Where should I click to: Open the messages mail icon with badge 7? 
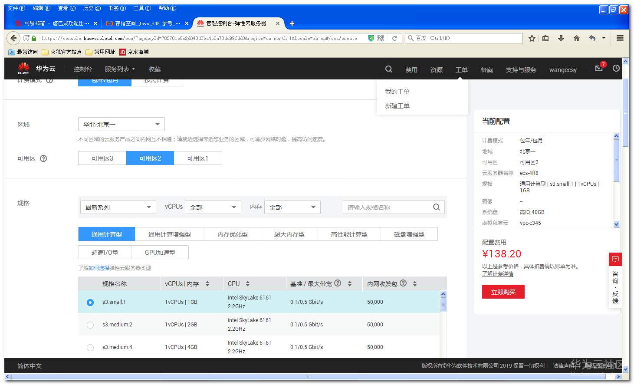pyautogui.click(x=599, y=68)
